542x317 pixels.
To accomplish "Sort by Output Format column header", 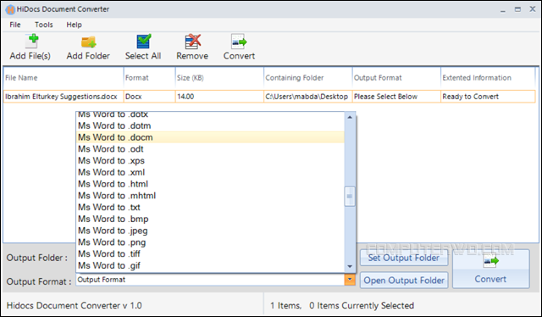I will (396, 78).
